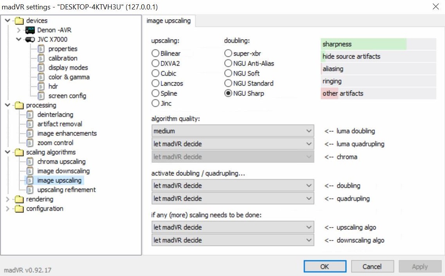
Task: Open the activate quadrupling dropdown
Action: (233, 199)
